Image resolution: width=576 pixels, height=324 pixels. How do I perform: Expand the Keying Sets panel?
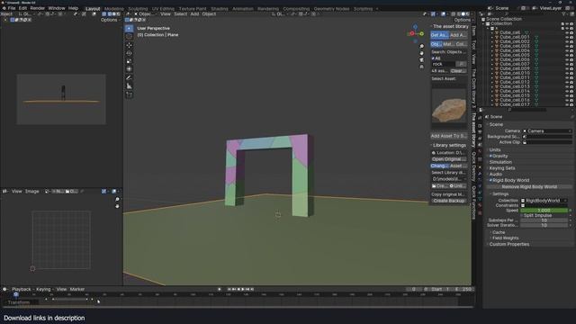[x=501, y=168]
